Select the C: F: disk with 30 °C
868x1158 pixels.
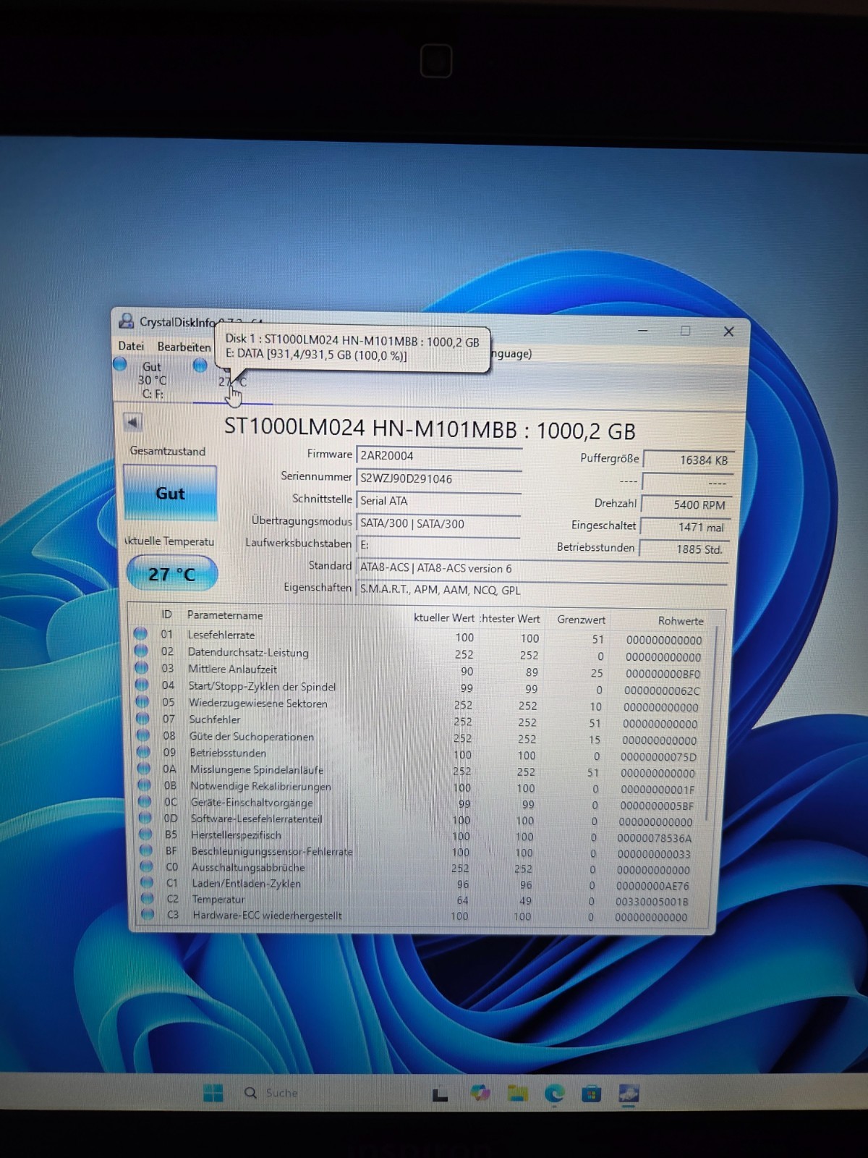point(150,380)
